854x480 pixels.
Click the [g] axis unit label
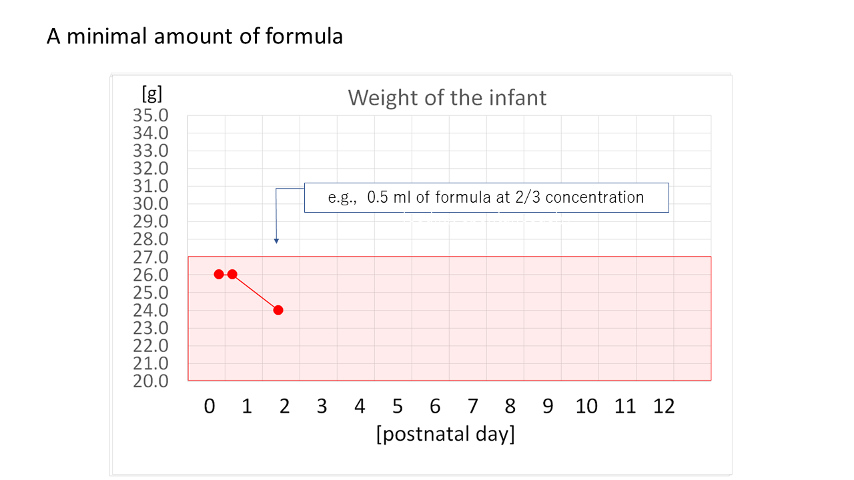(x=152, y=93)
